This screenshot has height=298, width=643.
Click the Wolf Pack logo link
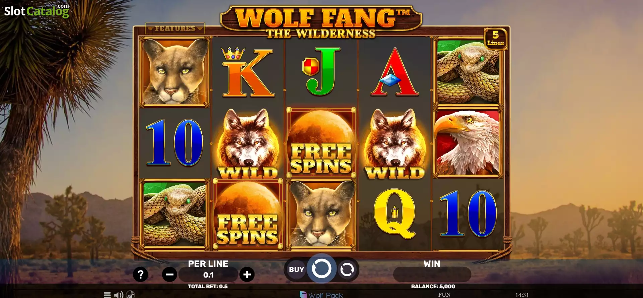[321, 295]
